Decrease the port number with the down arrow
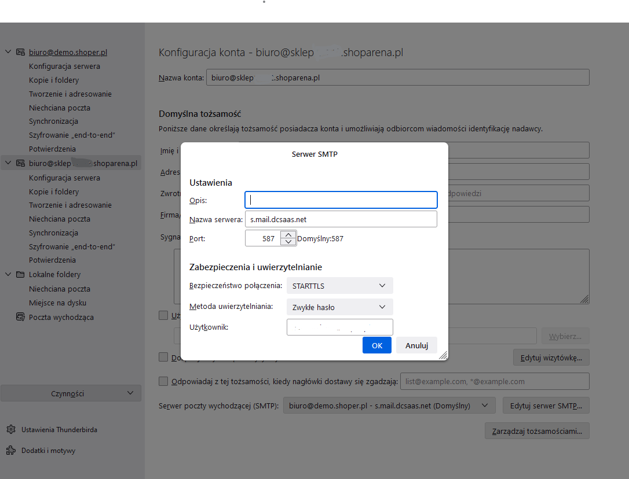Viewport: 629px width, 479px height. 288,242
